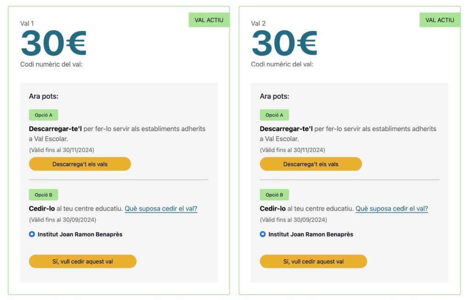Click the Opció B tag in Val 1

click(44, 195)
